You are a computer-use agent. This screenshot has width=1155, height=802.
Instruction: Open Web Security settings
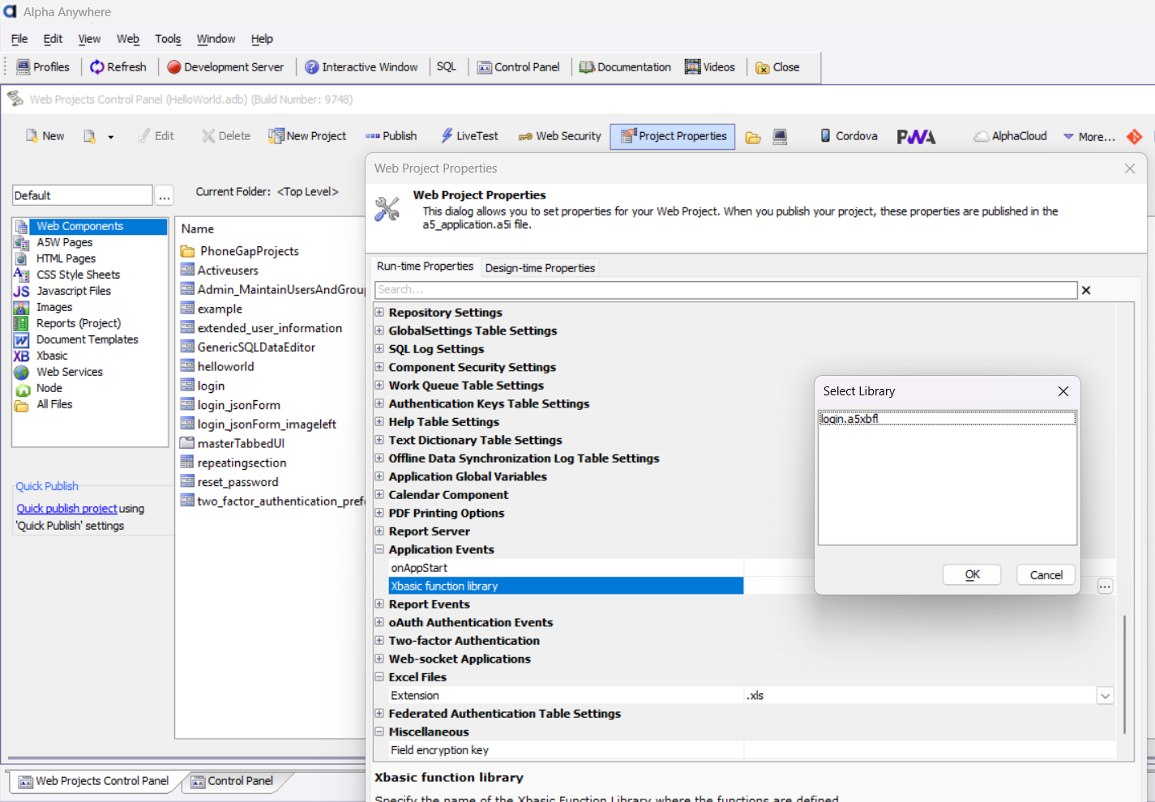559,136
